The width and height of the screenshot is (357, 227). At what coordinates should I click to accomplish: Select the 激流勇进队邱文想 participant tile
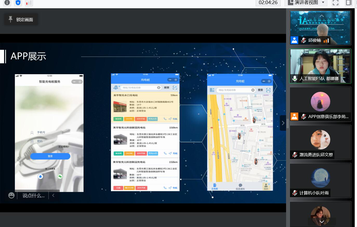point(320,142)
